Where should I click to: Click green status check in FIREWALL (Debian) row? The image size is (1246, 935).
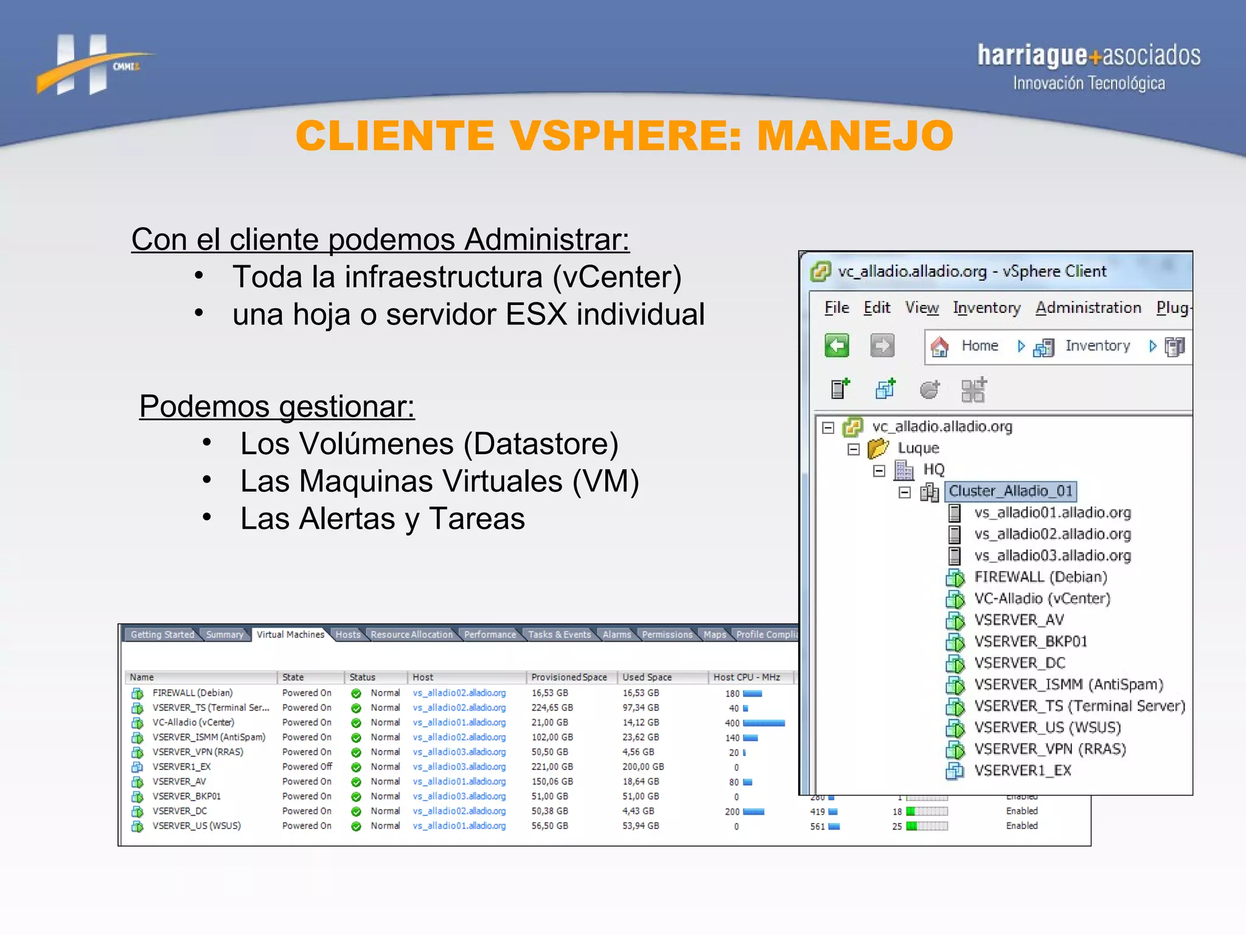point(357,693)
